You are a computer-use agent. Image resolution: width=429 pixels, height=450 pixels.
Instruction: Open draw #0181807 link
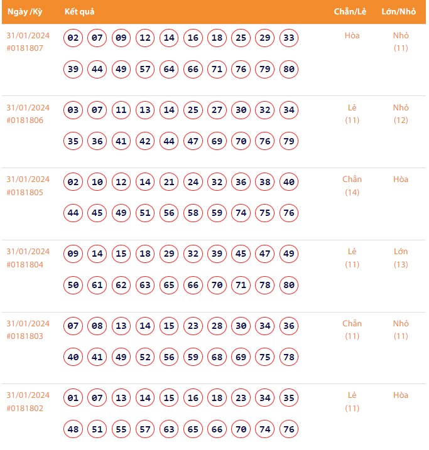coord(25,48)
